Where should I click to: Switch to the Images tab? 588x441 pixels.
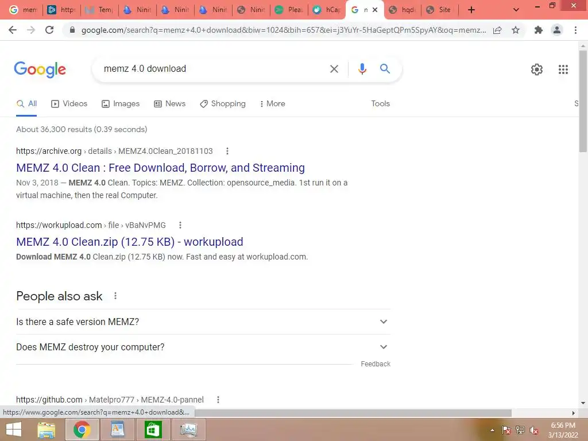click(121, 104)
